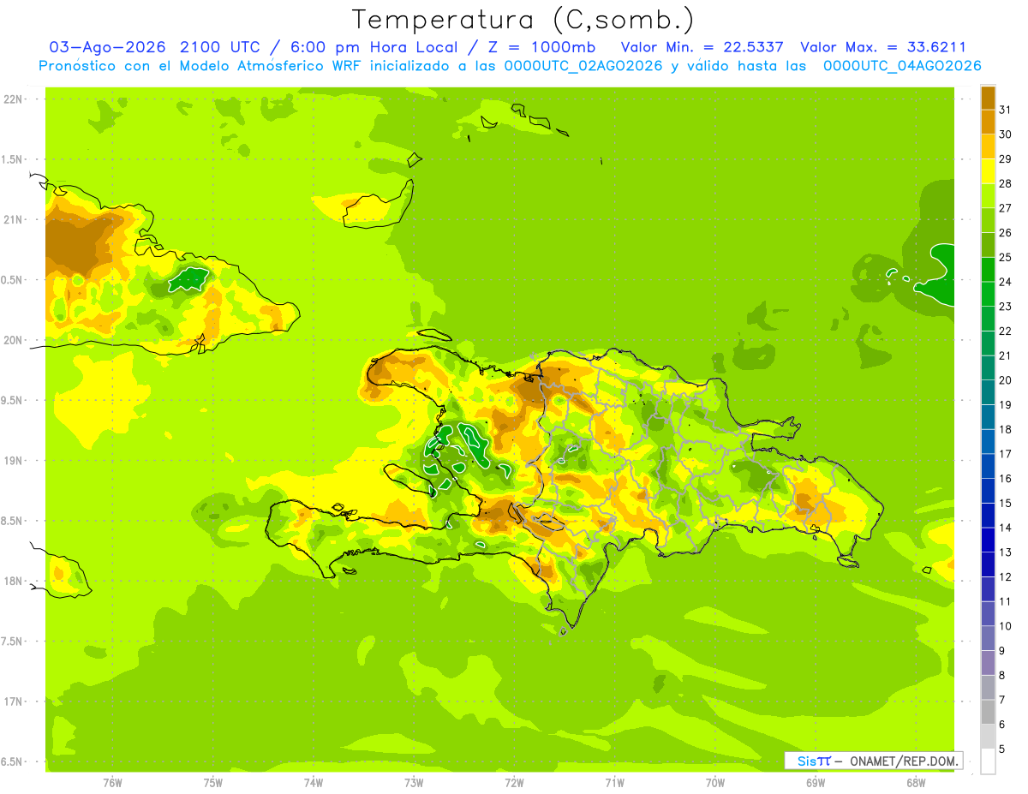Screen dimensions: 1028x794
Task: Click the title "Temperatura (C,somb.)"
Action: coord(523,20)
